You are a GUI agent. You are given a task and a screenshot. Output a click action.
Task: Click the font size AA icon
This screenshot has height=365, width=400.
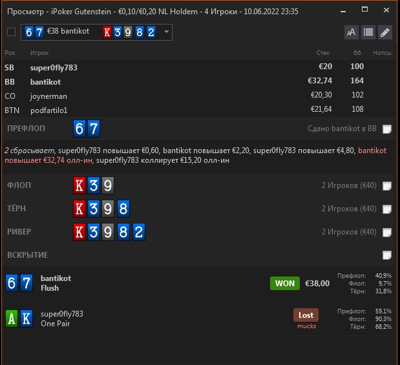(x=352, y=32)
